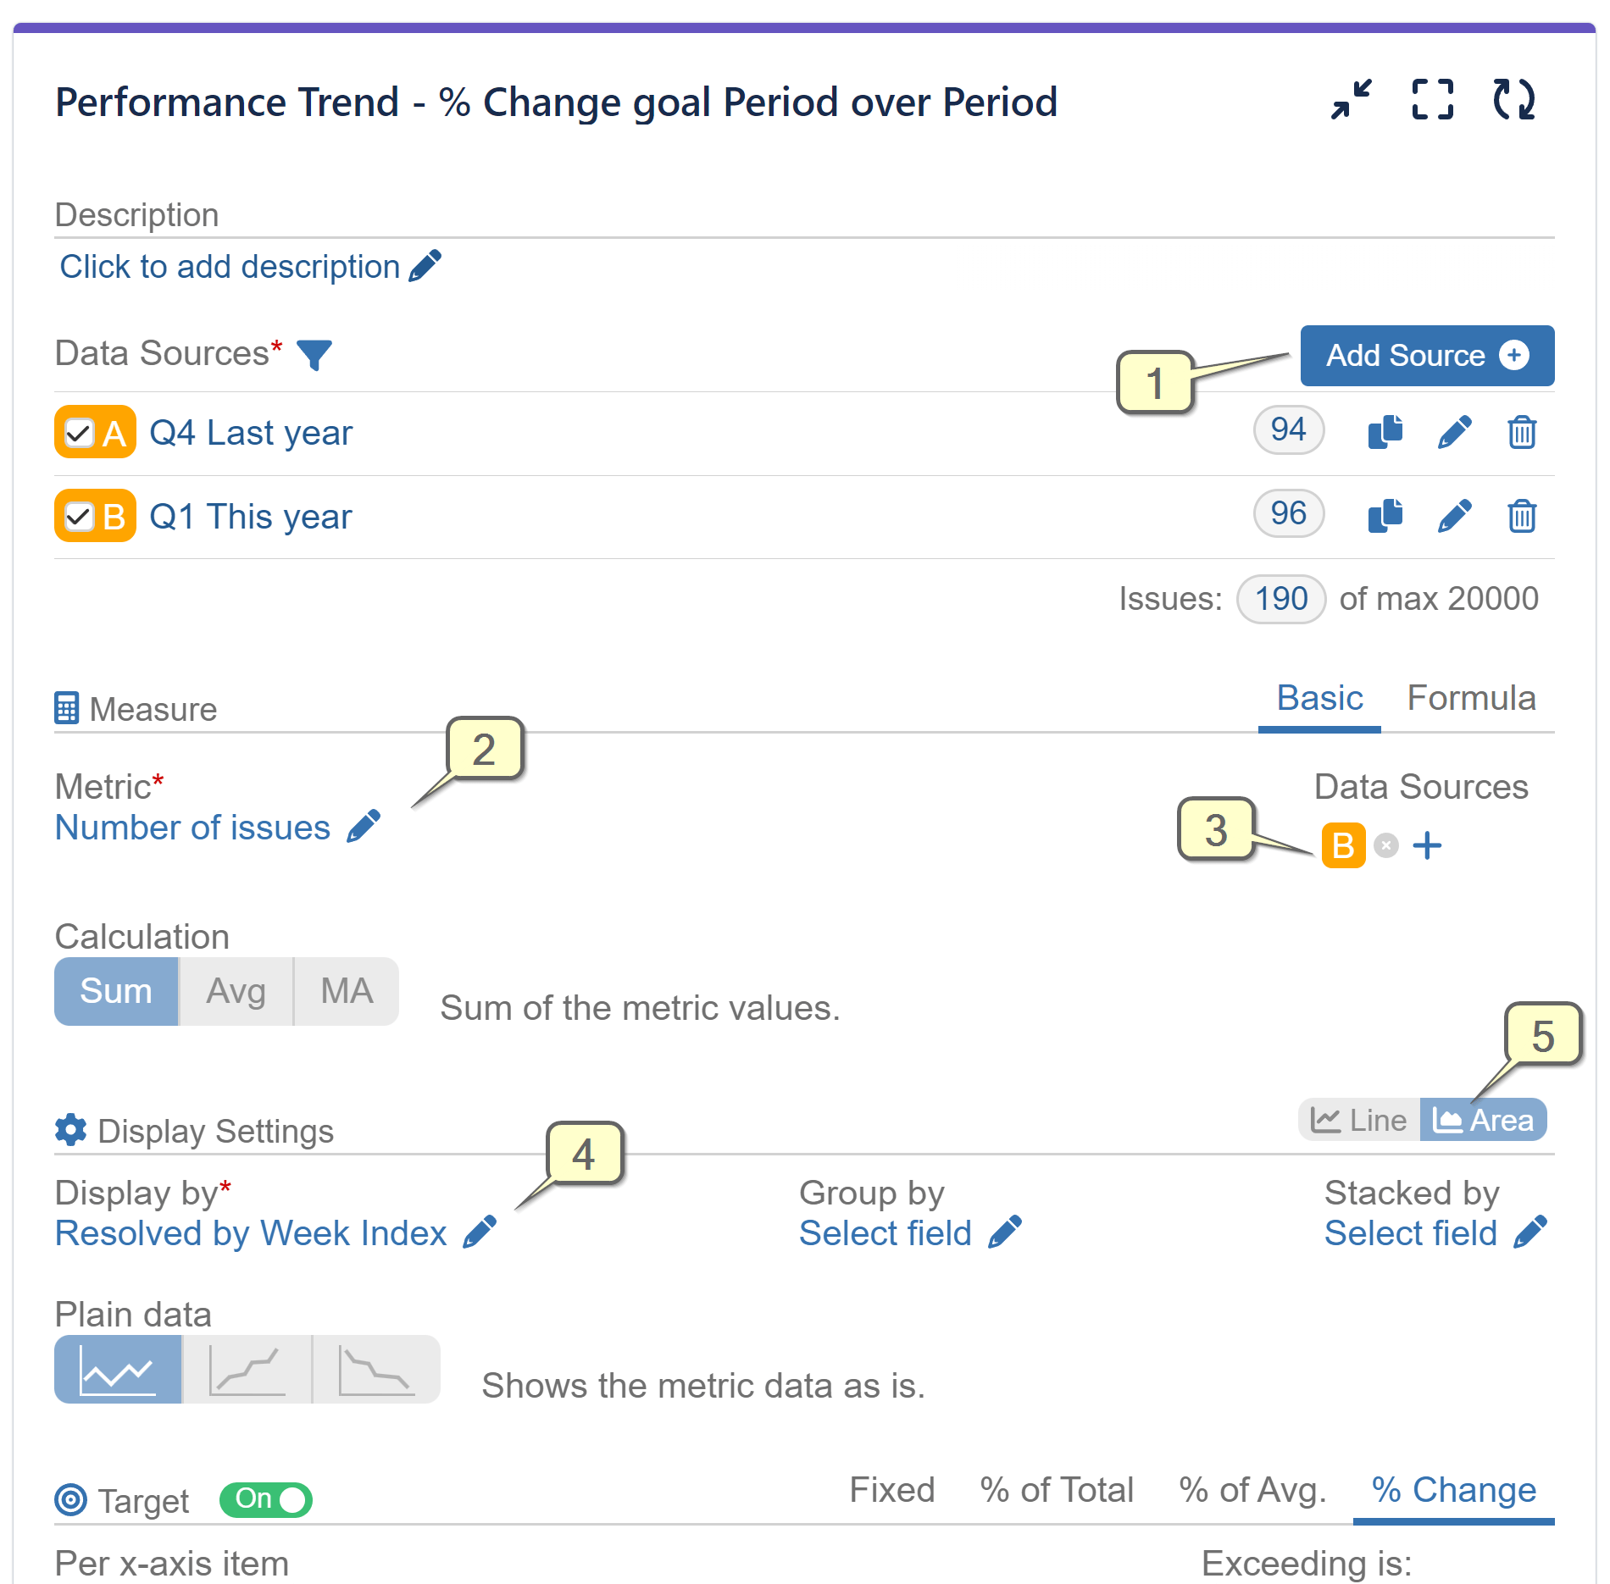Turn off the Target toggle
1610x1584 pixels.
[x=266, y=1500]
